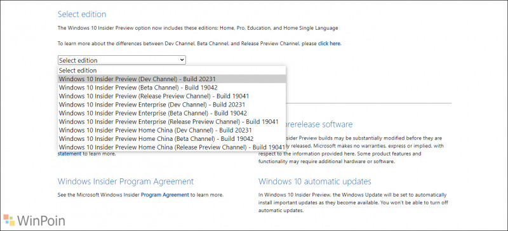Click the text listing Home, Pro, Education editions

click(197, 28)
